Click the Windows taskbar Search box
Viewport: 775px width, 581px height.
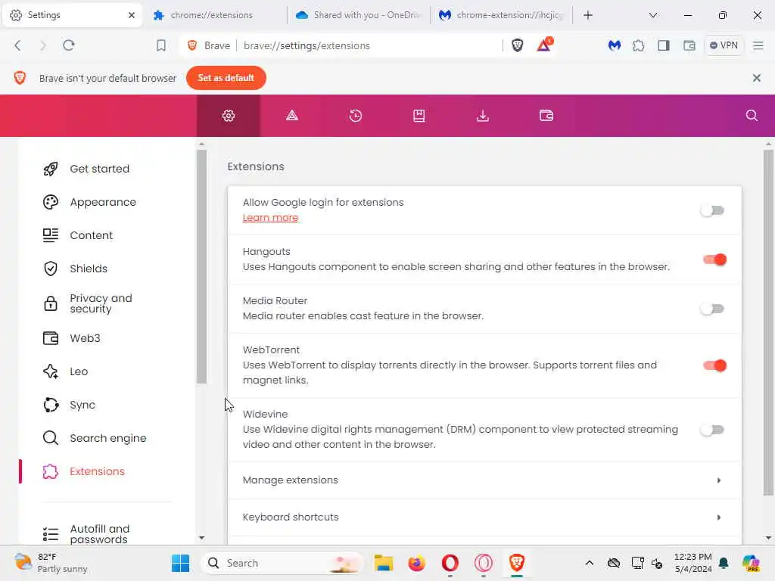pos(283,563)
